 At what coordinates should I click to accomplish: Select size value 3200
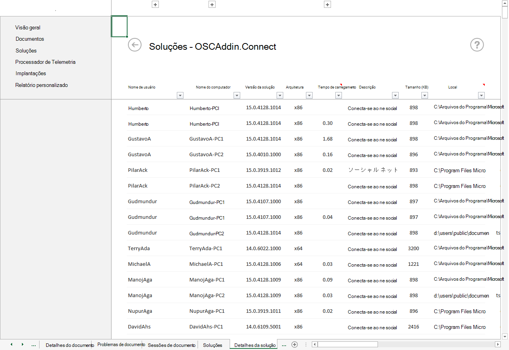pyautogui.click(x=414, y=249)
